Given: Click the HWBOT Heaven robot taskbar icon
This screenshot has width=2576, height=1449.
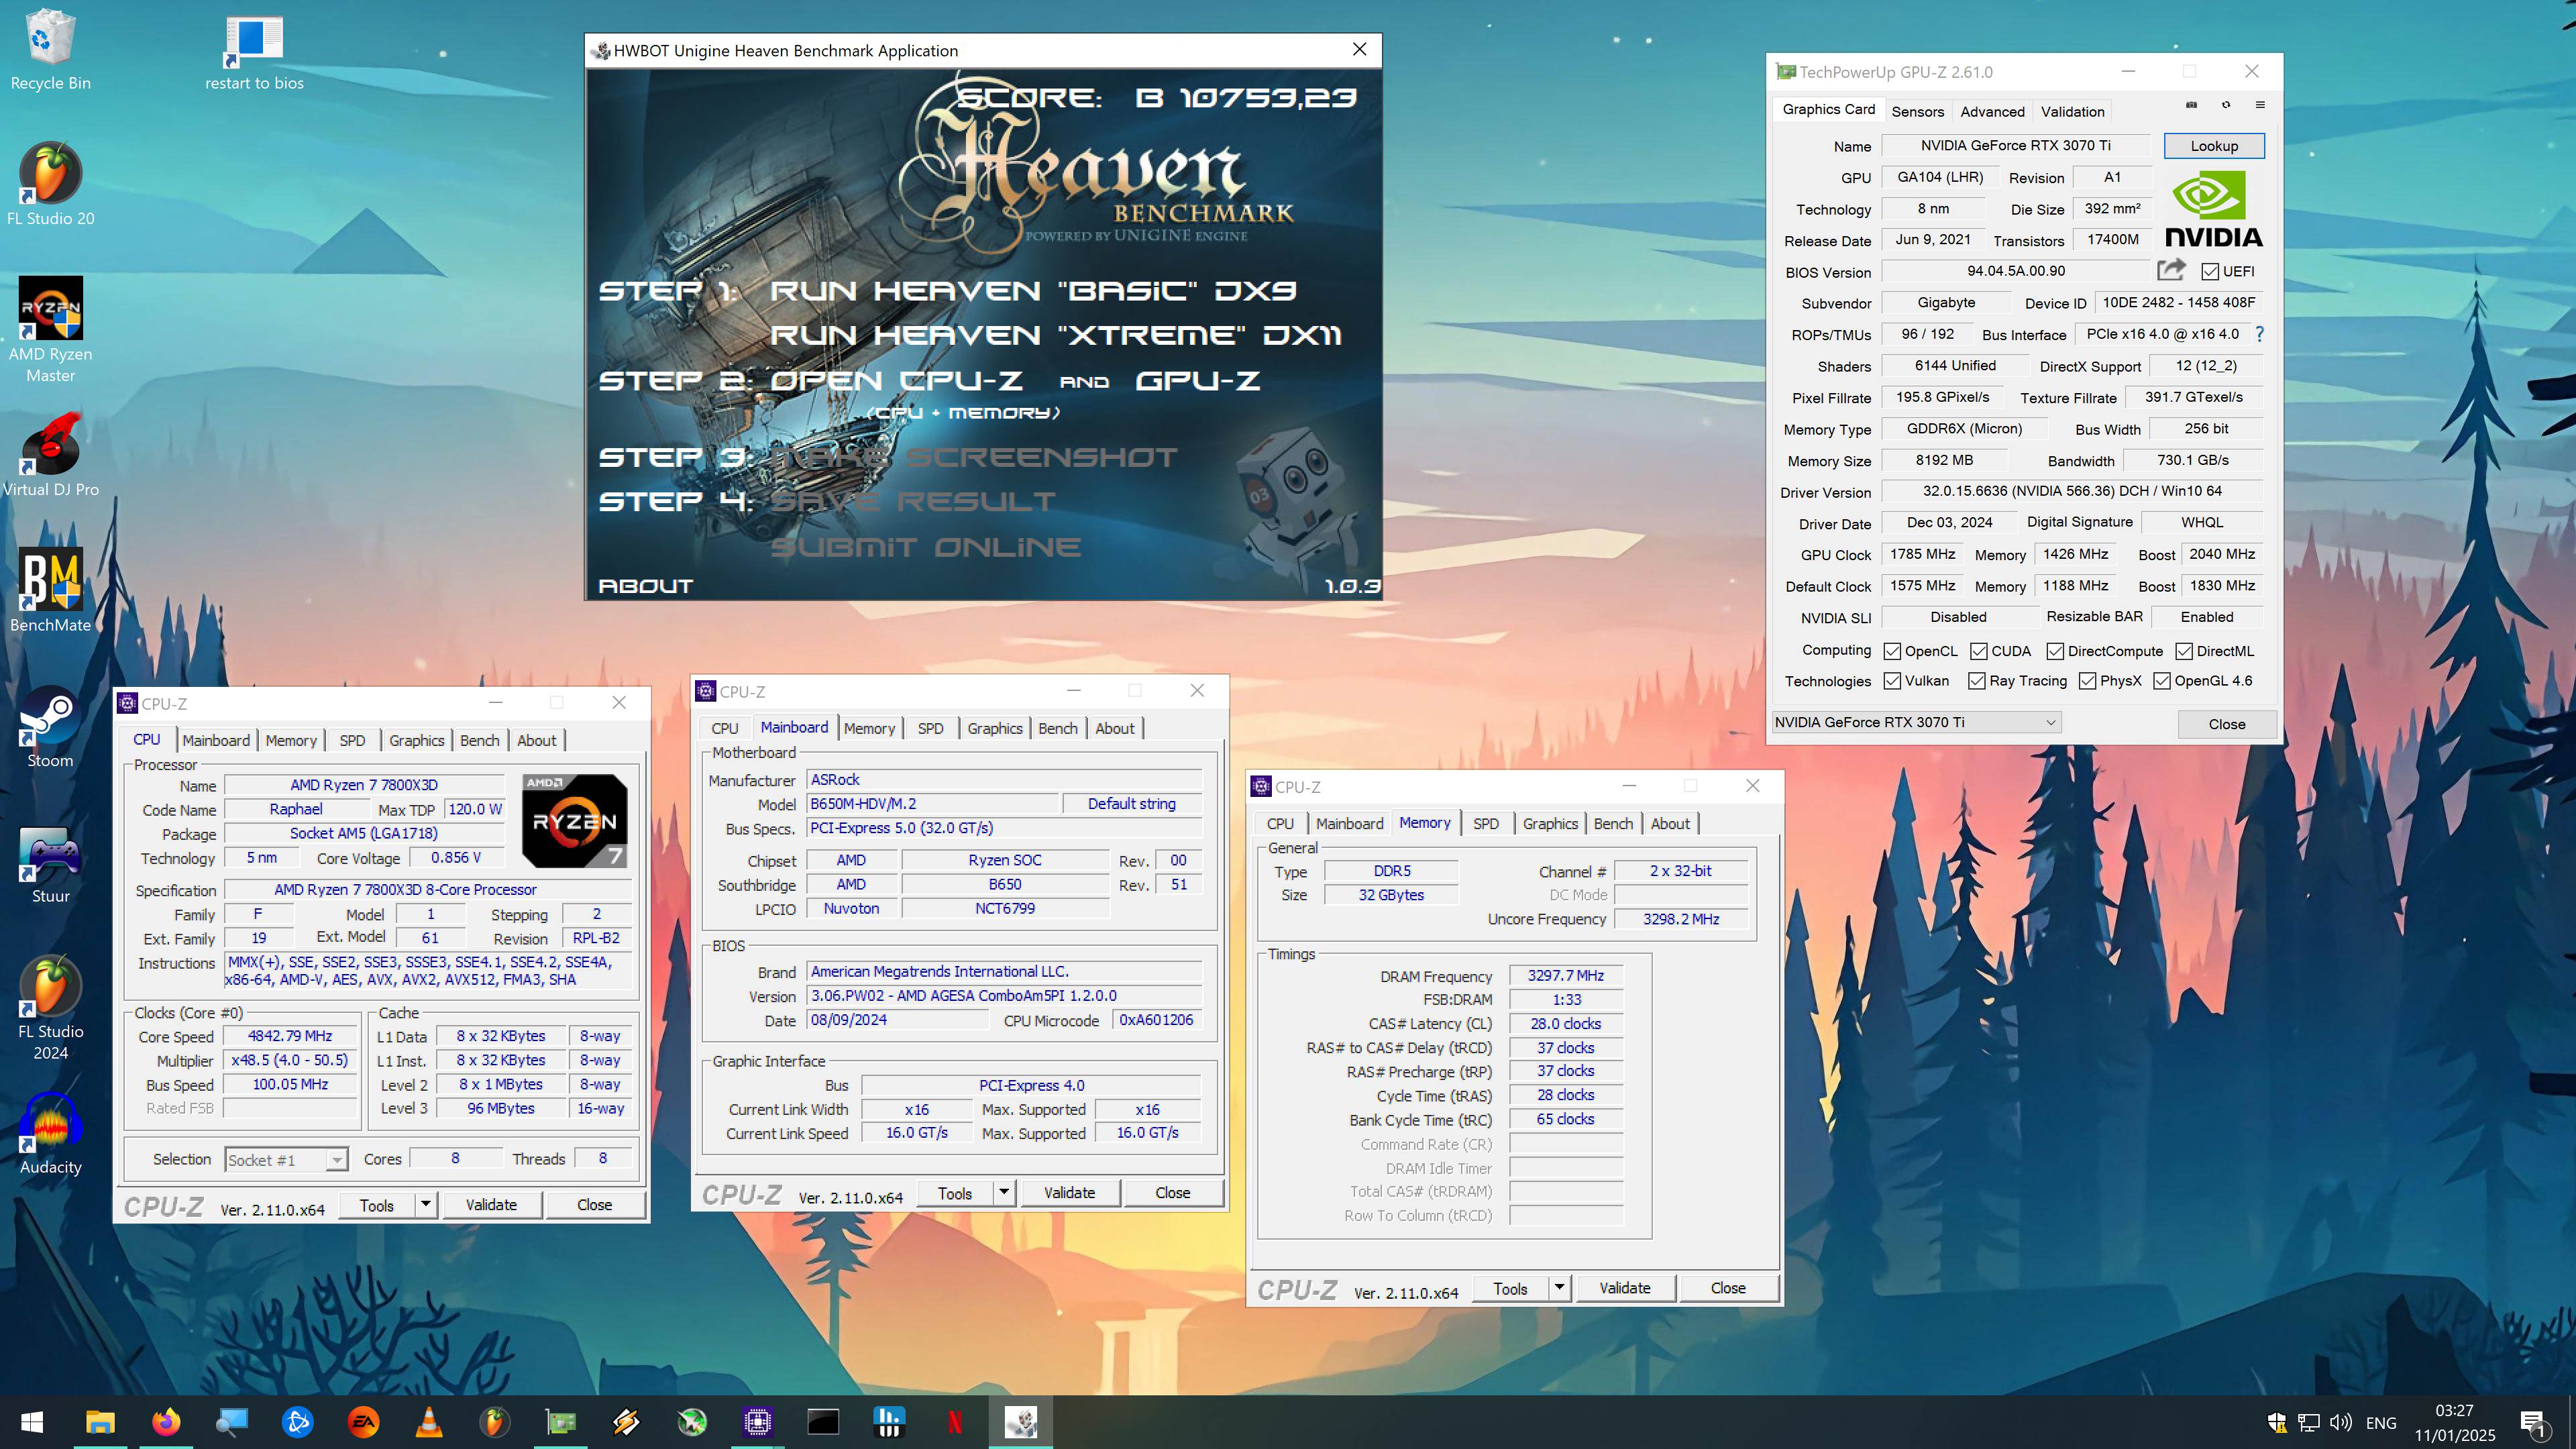Looking at the screenshot, I should [x=1020, y=1421].
